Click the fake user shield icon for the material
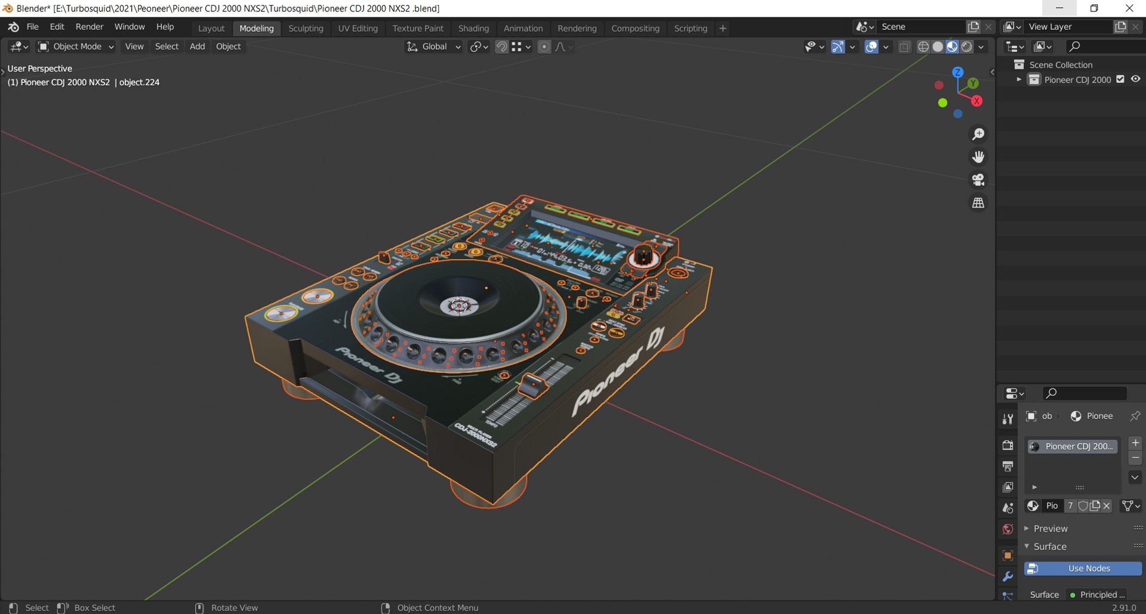1146x614 pixels. 1083,506
